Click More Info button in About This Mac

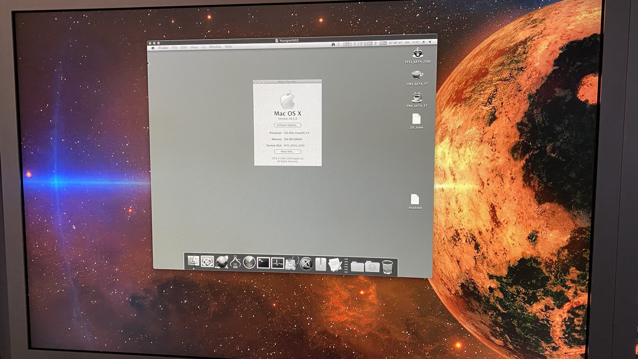pos(288,152)
